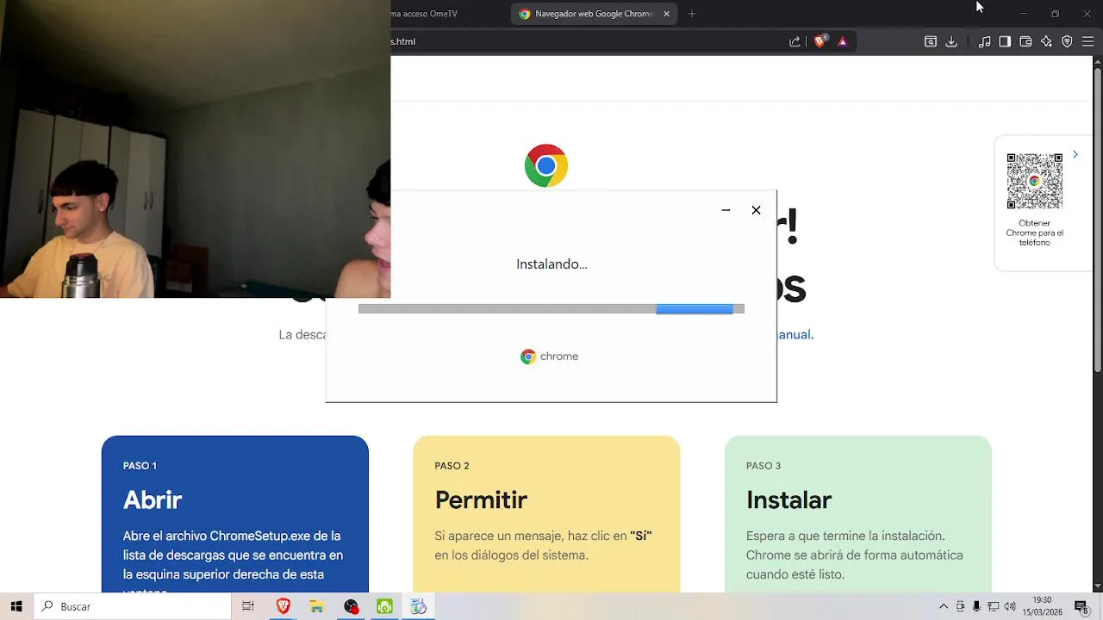Click the music note playlist icon
This screenshot has width=1103, height=620.
click(985, 41)
